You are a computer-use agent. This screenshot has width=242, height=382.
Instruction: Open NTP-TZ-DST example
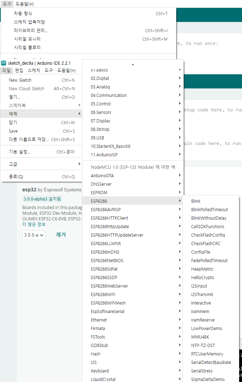tap(211, 346)
